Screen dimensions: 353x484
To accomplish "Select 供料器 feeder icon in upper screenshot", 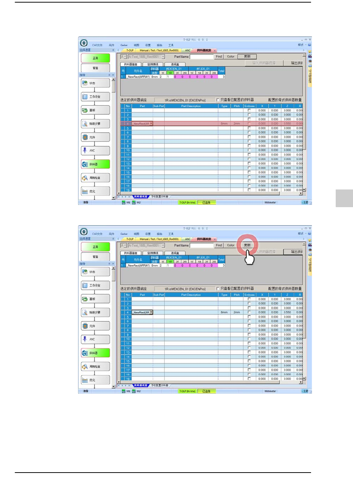I will coord(85,164).
